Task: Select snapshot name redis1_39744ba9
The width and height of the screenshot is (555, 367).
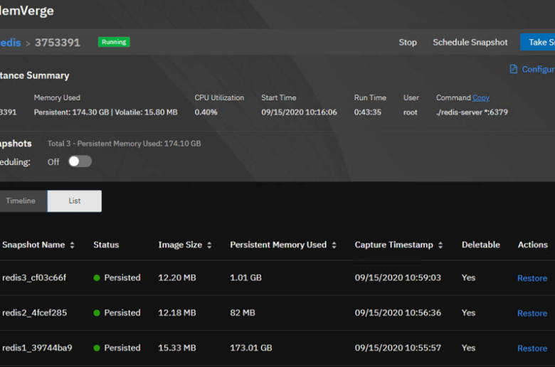Action: click(37, 348)
